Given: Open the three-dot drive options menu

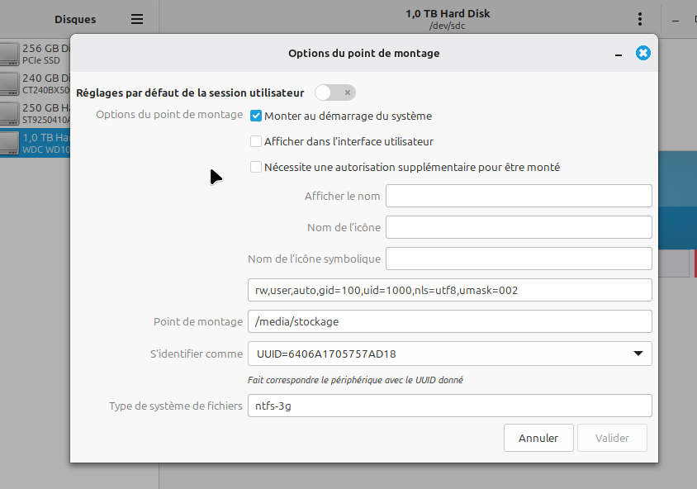Looking at the screenshot, I should click(640, 19).
